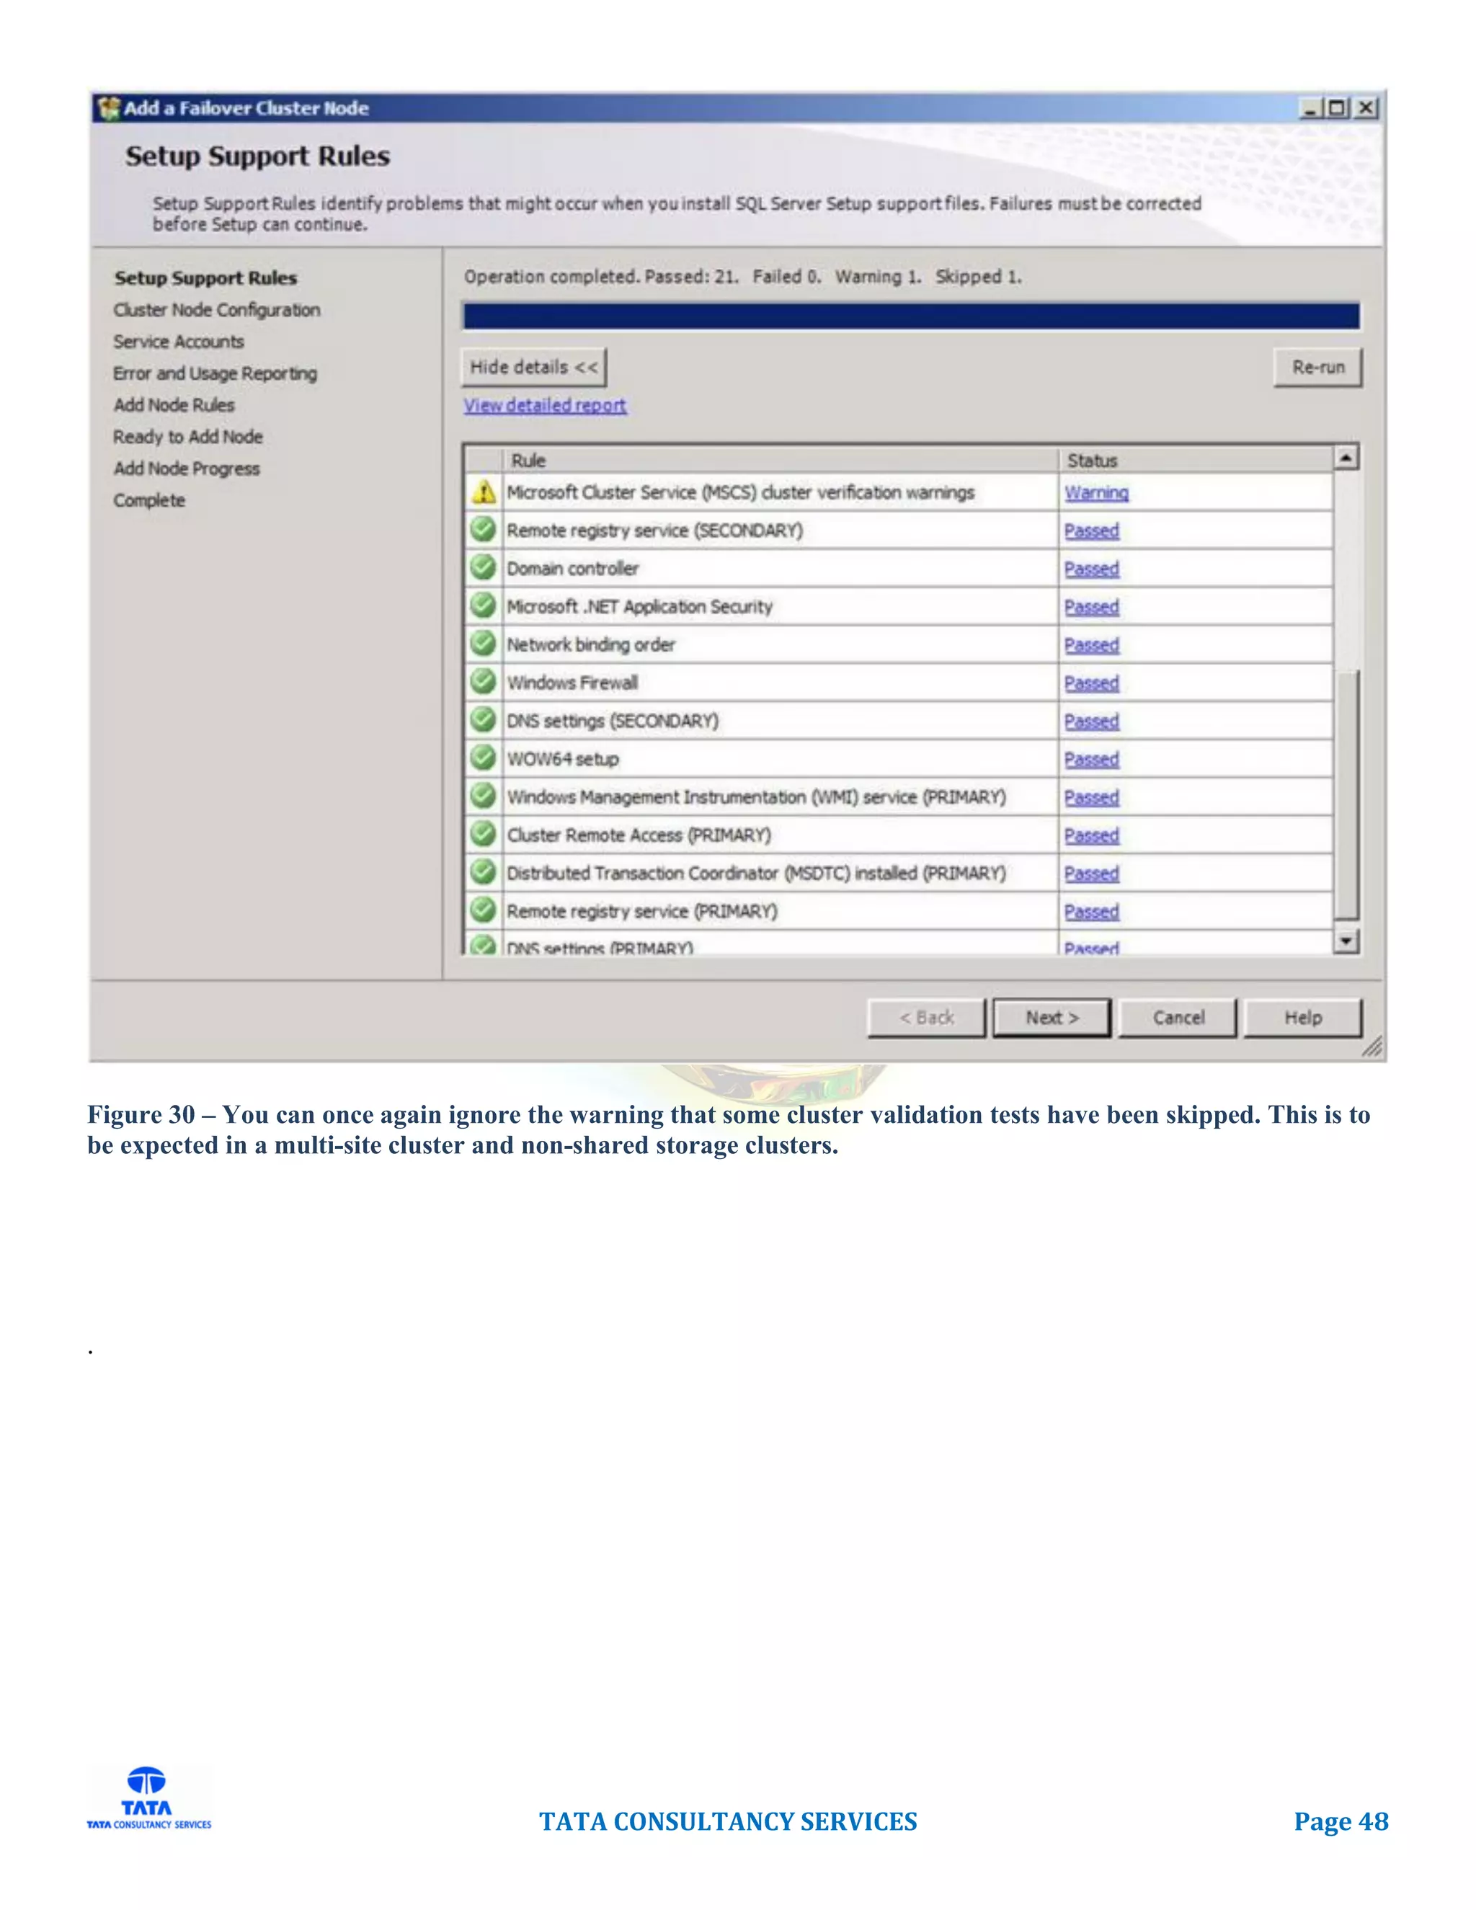Click green check icon beside Microsoft .NET Application Security
1476x1910 pixels.
pos(483,606)
